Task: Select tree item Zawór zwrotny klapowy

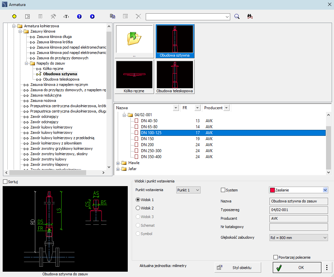Action: (49, 164)
